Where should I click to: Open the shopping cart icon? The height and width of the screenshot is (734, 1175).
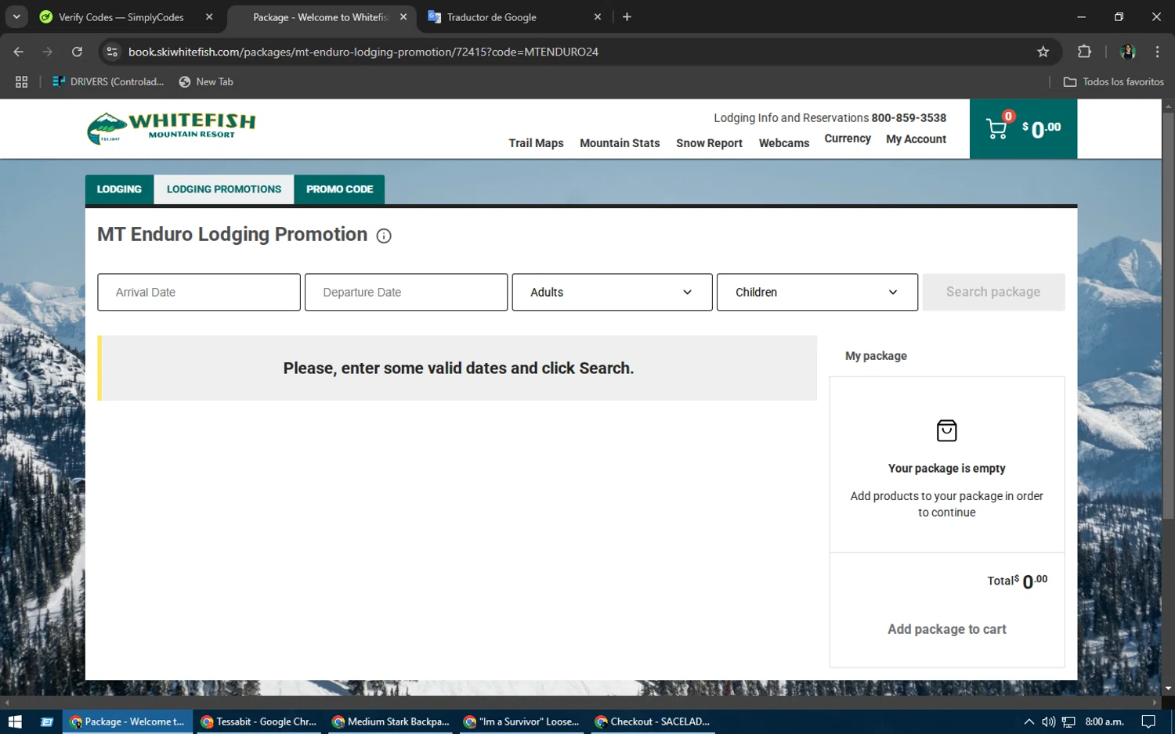(x=997, y=128)
